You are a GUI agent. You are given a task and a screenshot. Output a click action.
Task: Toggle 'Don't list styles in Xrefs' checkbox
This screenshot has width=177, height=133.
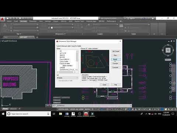[x=58, y=81]
